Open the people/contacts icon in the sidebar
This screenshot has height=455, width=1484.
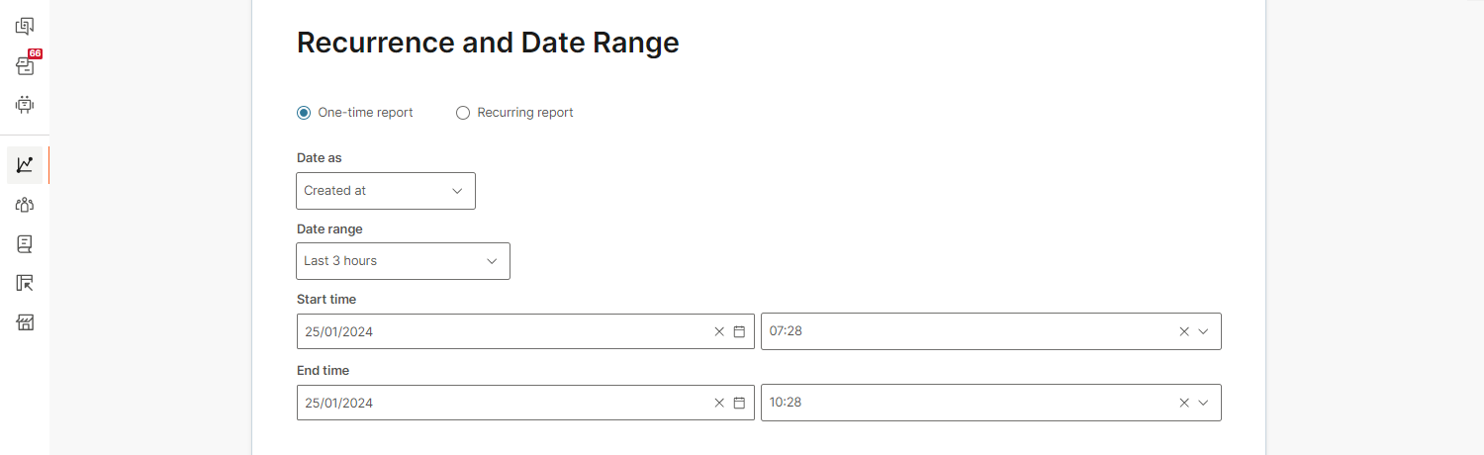(25, 205)
